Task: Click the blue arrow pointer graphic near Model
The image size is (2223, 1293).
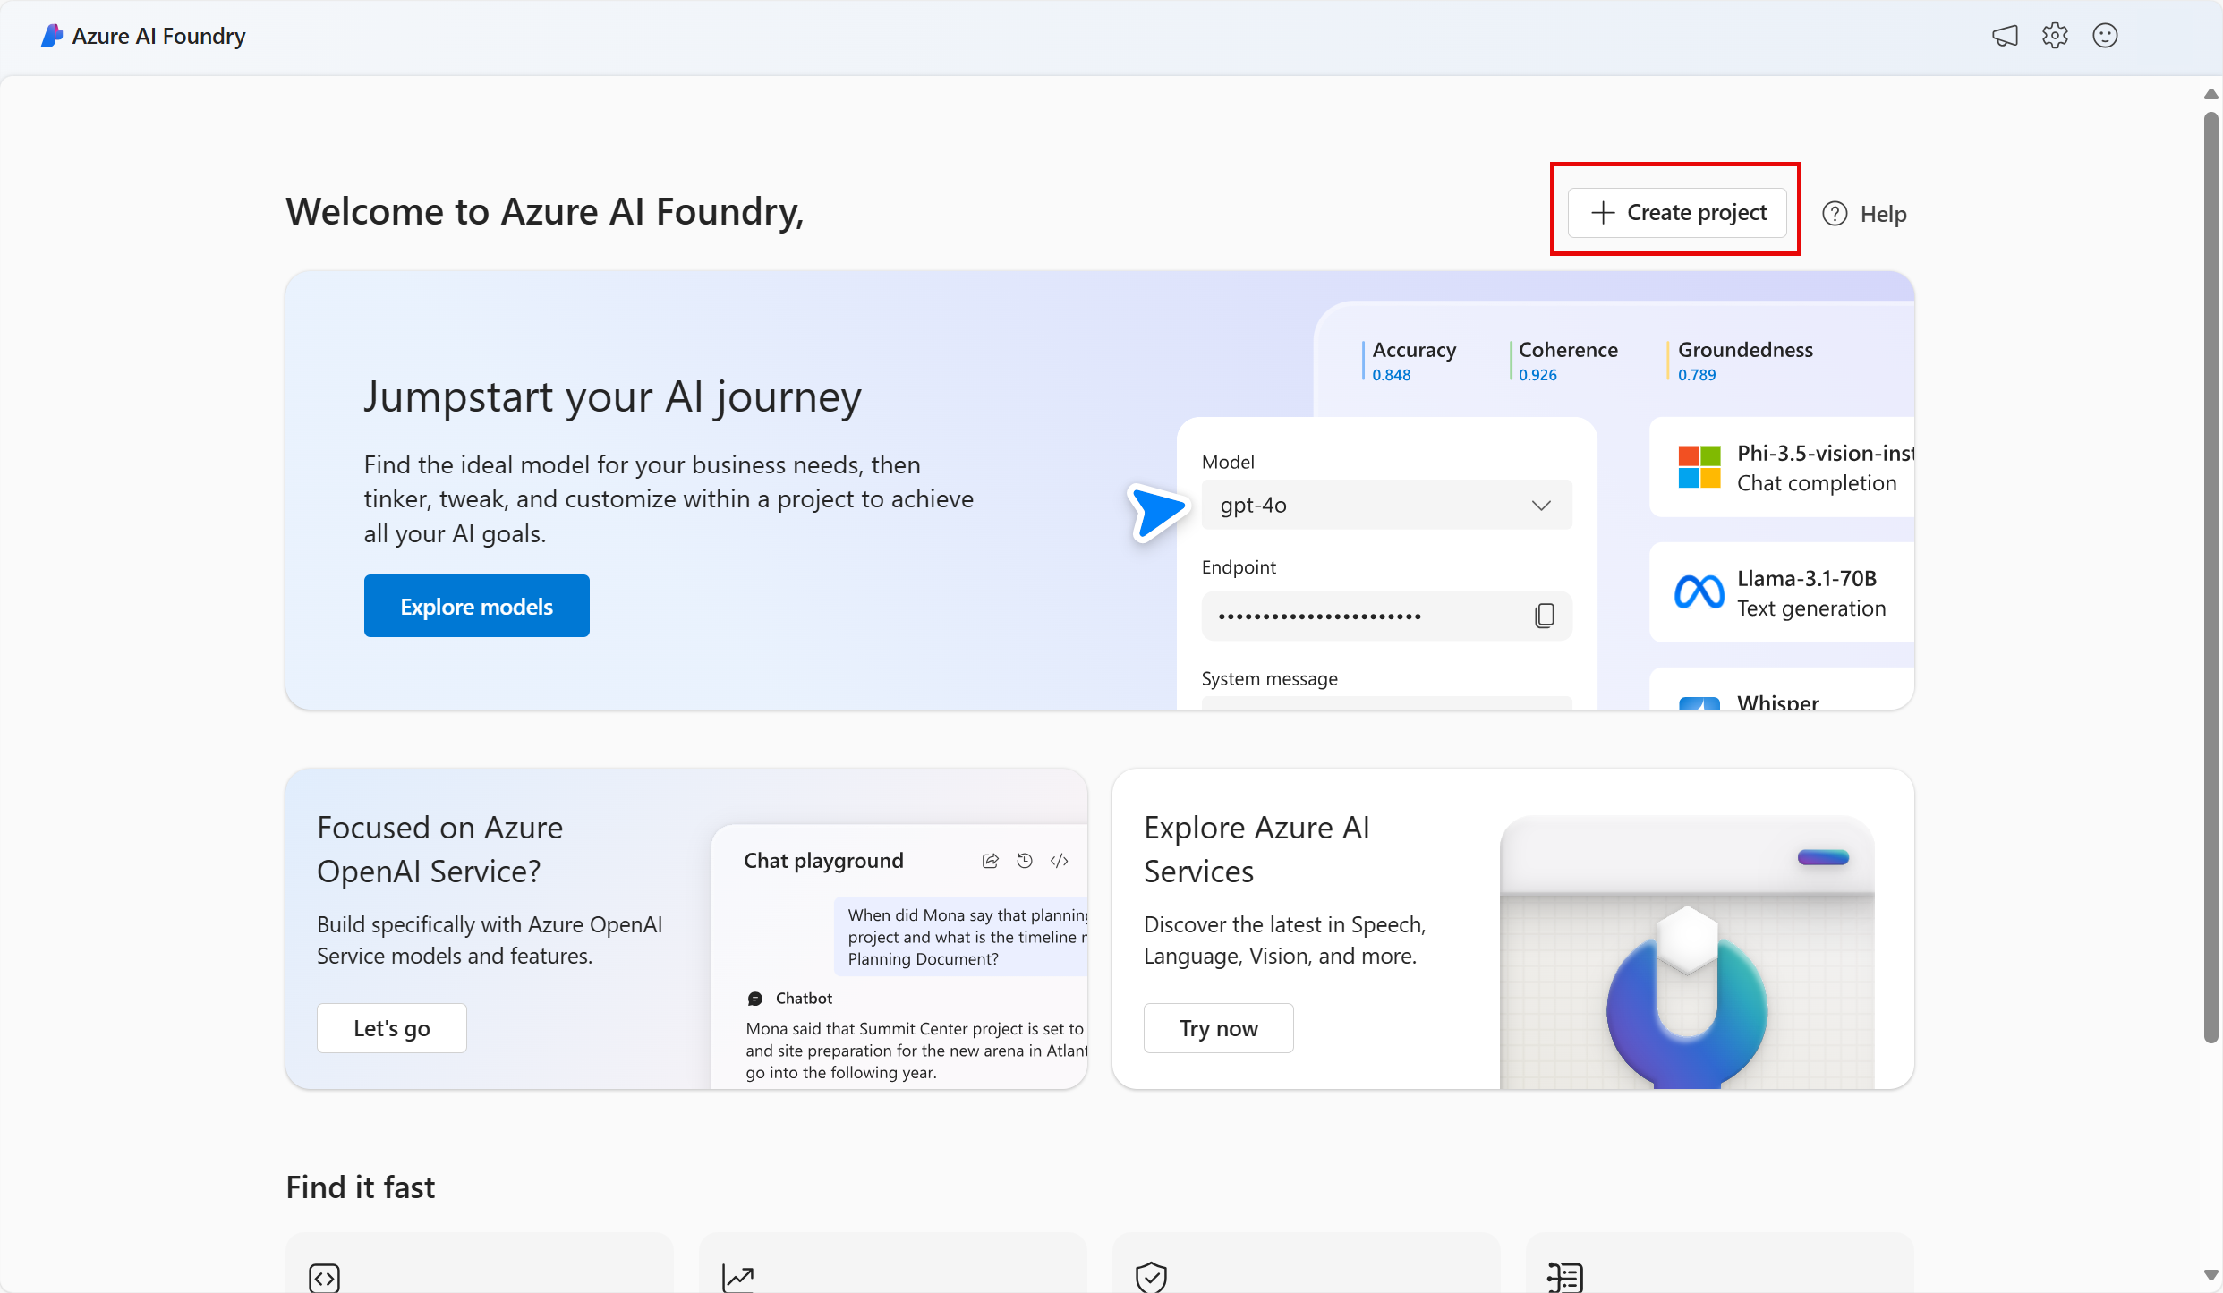Action: tap(1157, 512)
